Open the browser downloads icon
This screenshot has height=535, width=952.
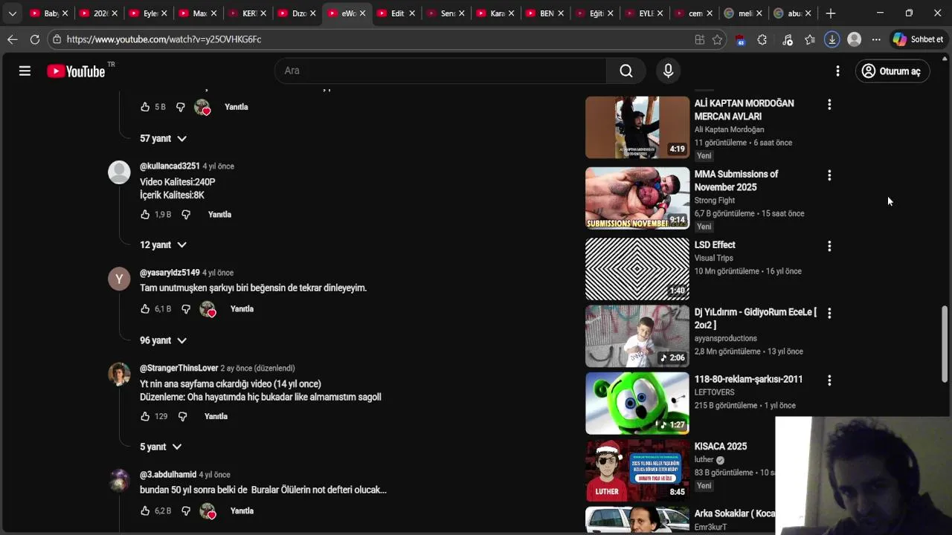point(832,40)
